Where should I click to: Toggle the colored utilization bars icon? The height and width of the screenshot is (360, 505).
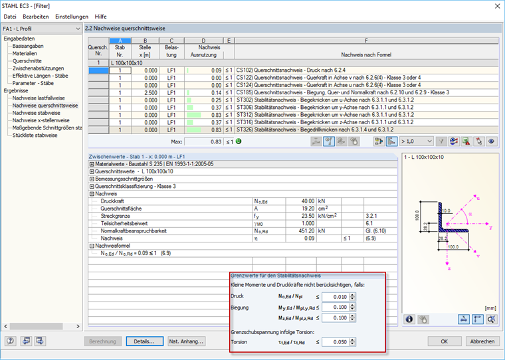tap(391, 141)
